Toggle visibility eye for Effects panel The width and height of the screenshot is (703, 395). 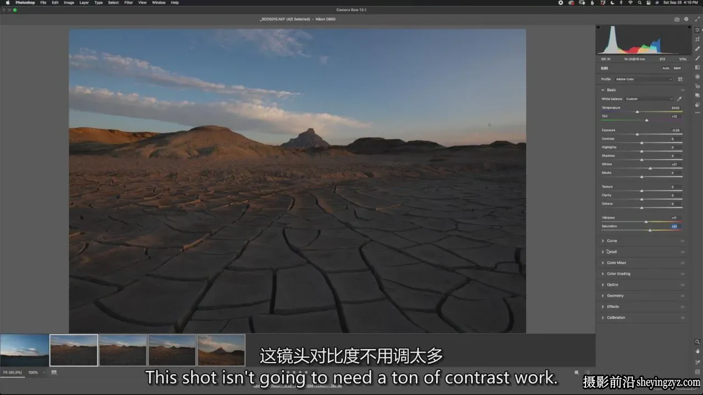[683, 307]
